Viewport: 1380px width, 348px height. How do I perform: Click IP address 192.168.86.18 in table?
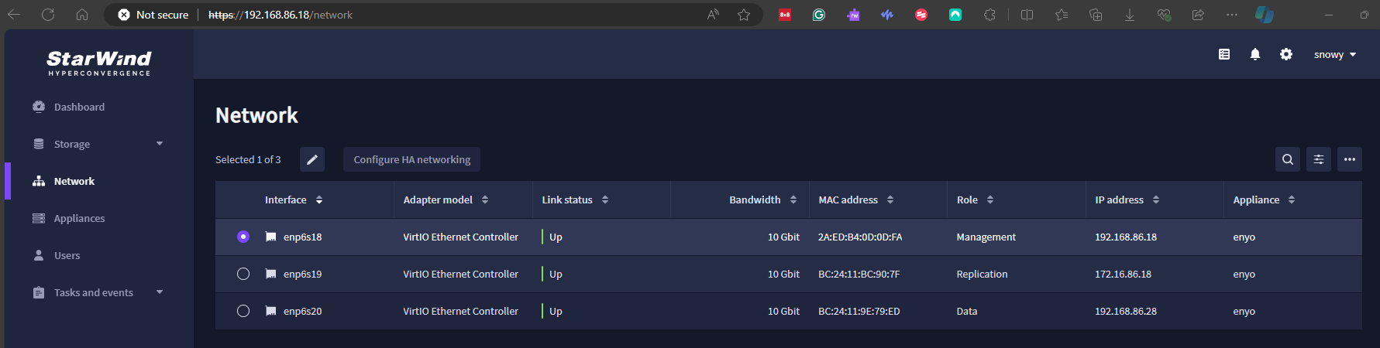[x=1126, y=237]
